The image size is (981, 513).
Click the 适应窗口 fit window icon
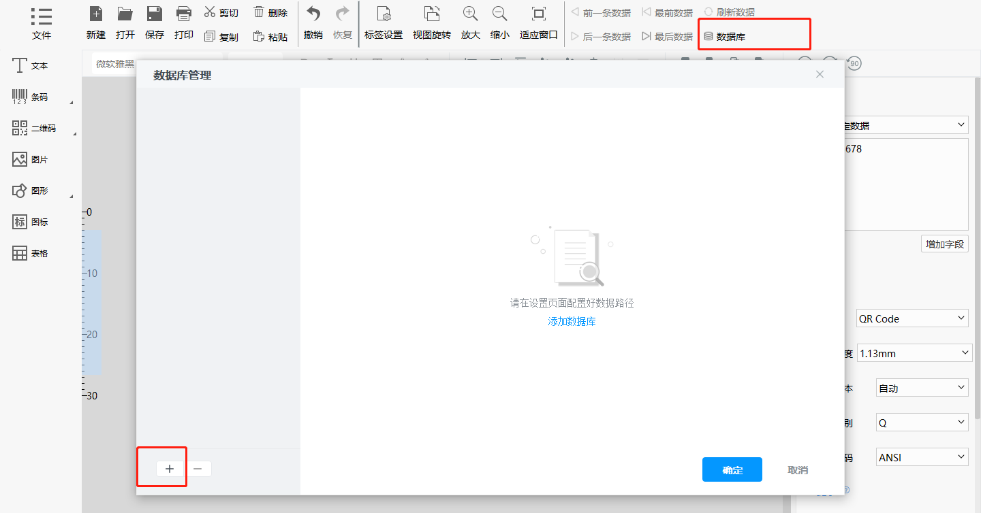[x=538, y=14]
